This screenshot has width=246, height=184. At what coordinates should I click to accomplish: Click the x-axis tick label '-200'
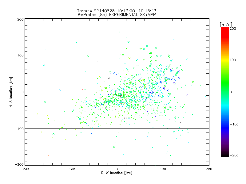(25, 169)
